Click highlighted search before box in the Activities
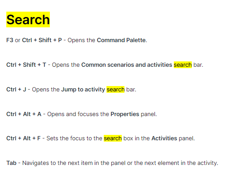The width and height of the screenshot is (234, 173). coord(113,138)
